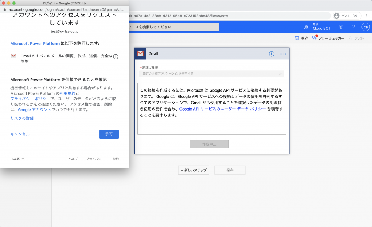Click the 新しいステップ button

point(194,170)
